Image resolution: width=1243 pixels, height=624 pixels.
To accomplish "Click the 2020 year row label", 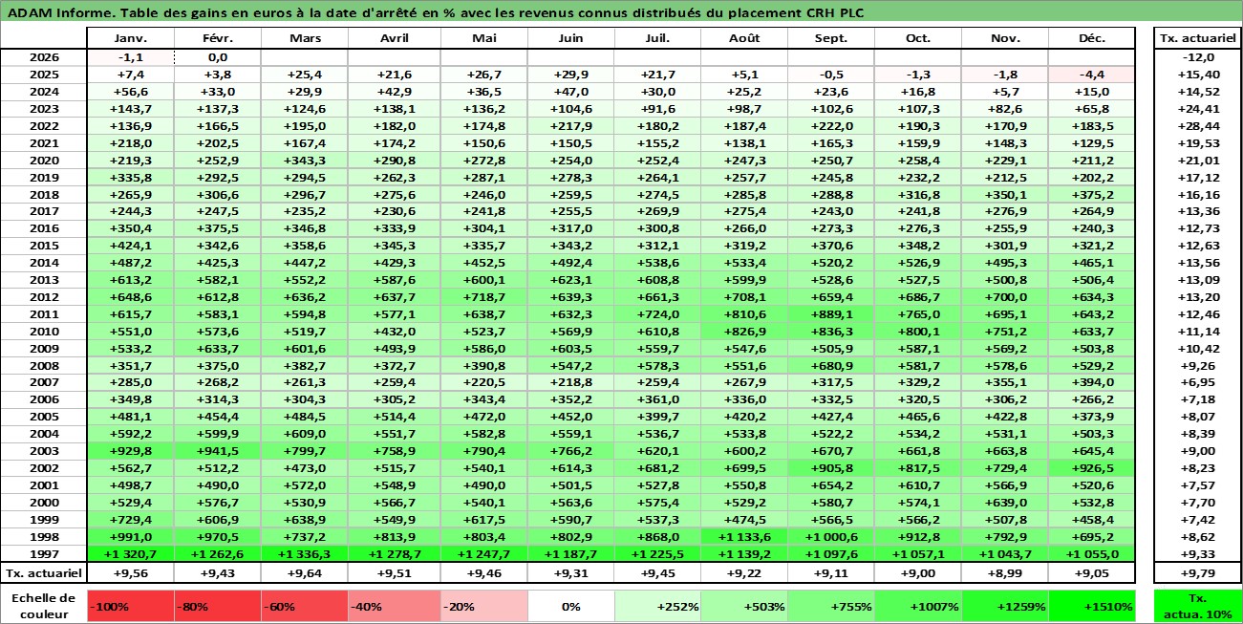I will click(x=43, y=161).
